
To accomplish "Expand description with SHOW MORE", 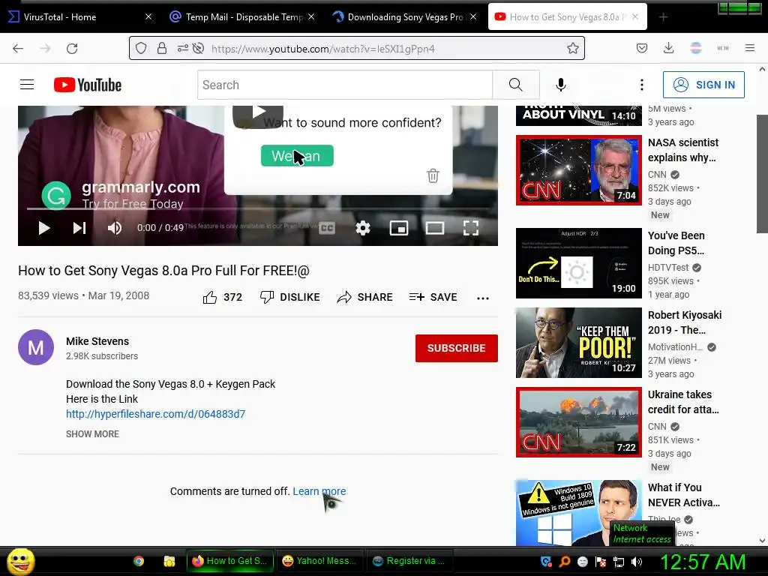I will pos(92,434).
